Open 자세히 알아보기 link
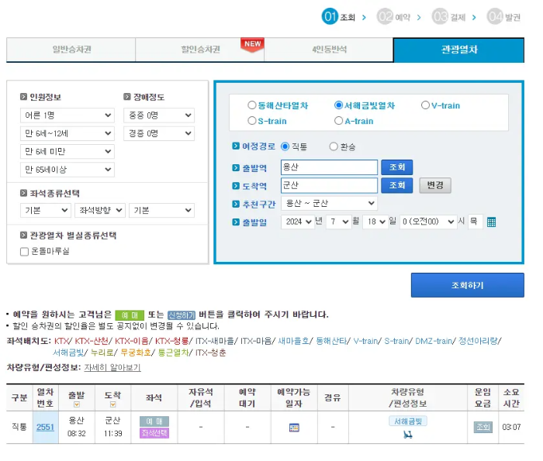543x461 pixels. click(112, 367)
